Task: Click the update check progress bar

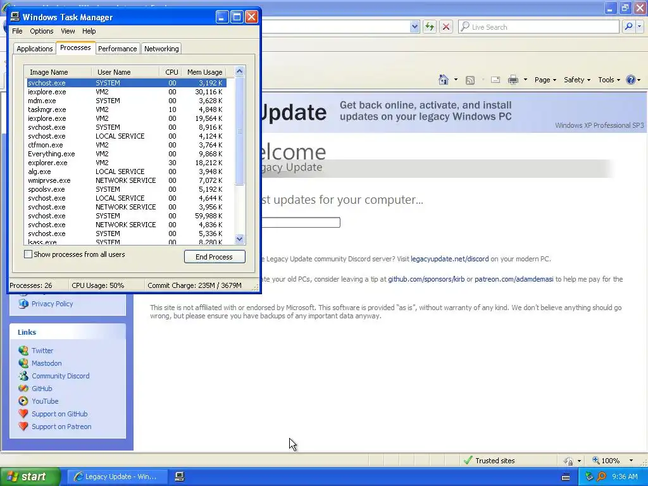Action: (301, 222)
